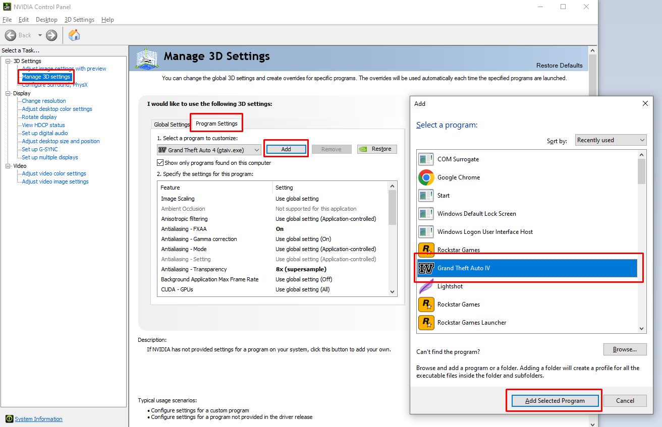The height and width of the screenshot is (427, 662).
Task: Select the CUDA - GPUs row
Action: (x=273, y=289)
